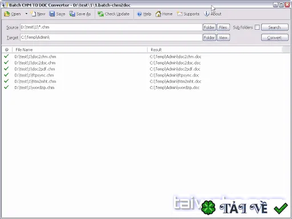Select the row D:\test\1\doc2pdf.chm
The width and height of the screenshot is (292, 219).
(35, 69)
